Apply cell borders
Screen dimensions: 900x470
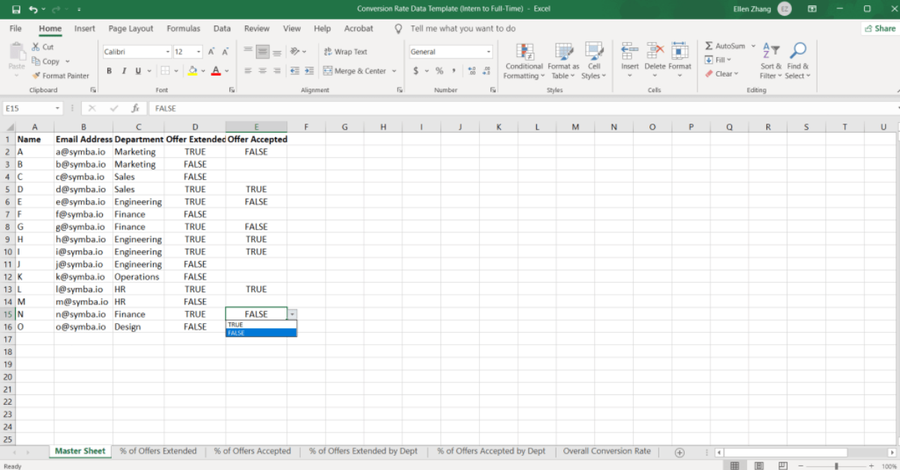pos(163,71)
